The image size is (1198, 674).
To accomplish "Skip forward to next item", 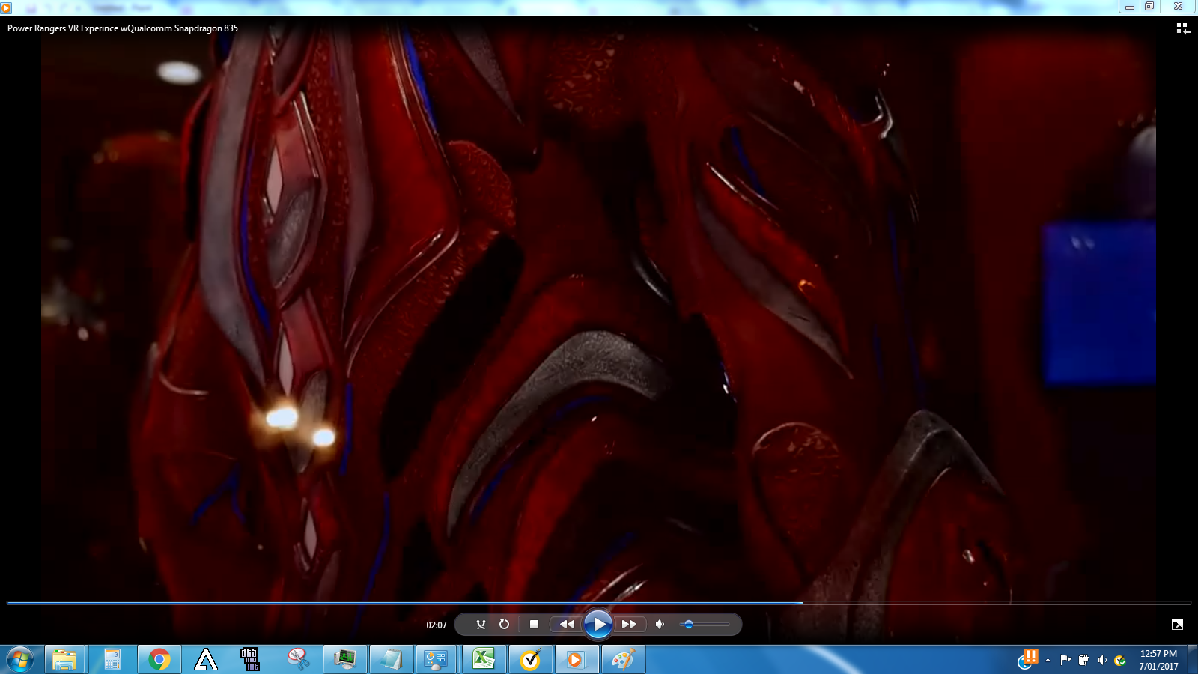I will 629,624.
